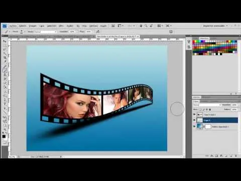Toggle lock image pixels in Layers panel
This screenshot has height=181, width=241.
pyautogui.click(x=203, y=110)
